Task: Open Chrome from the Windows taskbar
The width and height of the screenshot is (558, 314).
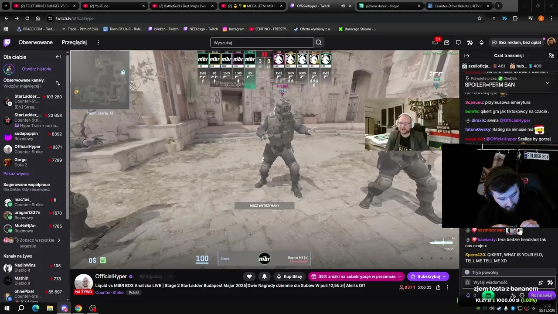Action: coord(78,308)
